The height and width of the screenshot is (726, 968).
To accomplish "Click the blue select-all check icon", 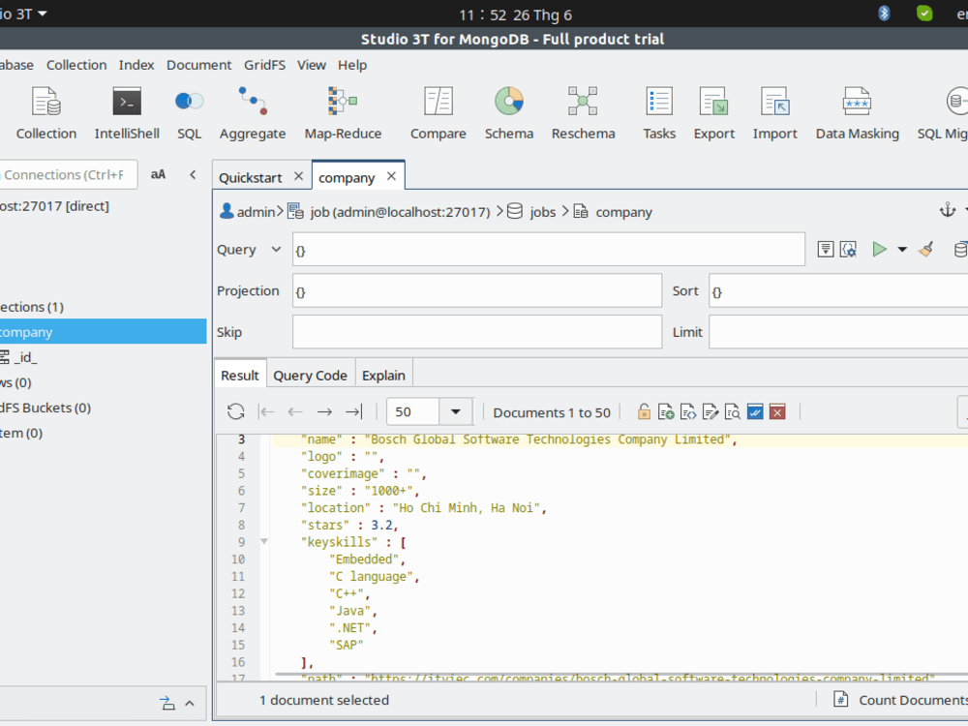I will (x=755, y=411).
